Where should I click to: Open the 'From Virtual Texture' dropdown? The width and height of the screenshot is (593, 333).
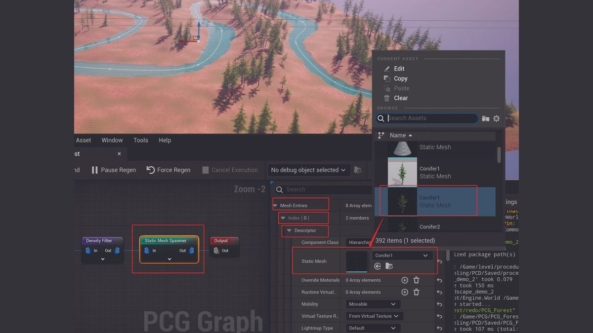coord(375,316)
